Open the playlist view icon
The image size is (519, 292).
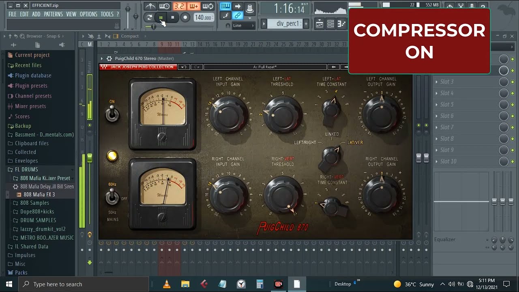point(320,24)
